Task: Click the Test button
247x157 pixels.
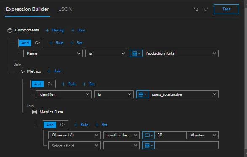Action: (226, 9)
